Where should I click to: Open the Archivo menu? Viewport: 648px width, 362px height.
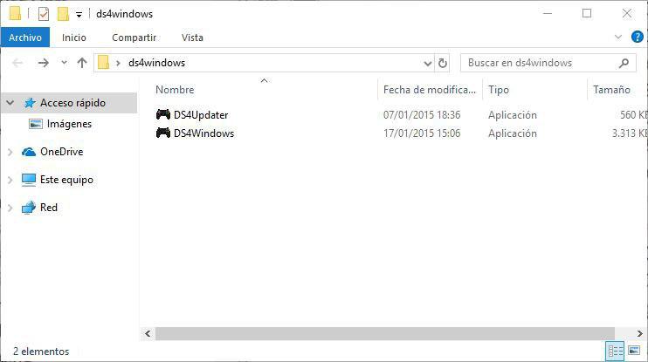pos(25,38)
